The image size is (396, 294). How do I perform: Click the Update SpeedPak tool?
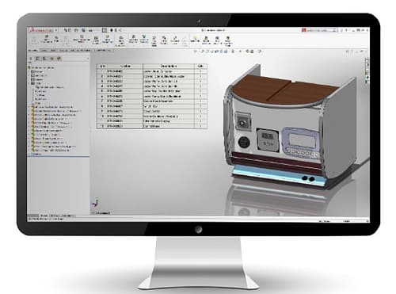[x=206, y=40]
